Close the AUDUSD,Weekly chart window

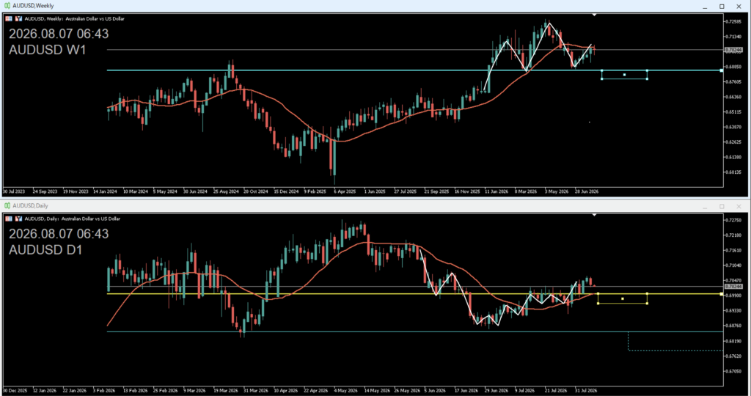tap(739, 6)
